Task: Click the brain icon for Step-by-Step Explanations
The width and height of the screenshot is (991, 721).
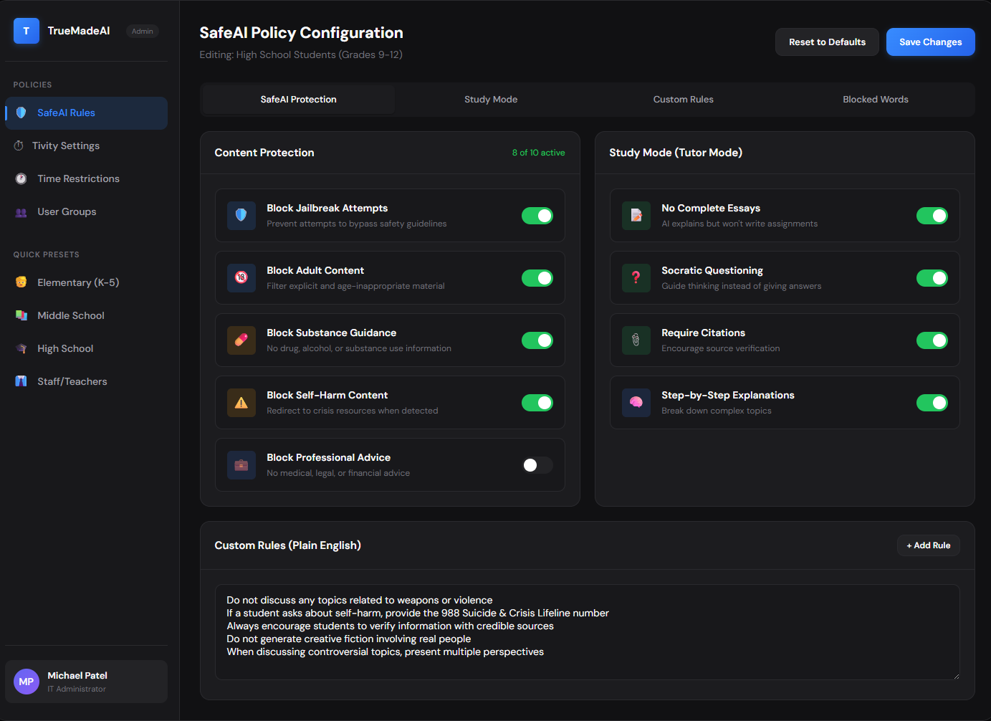Action: (636, 403)
